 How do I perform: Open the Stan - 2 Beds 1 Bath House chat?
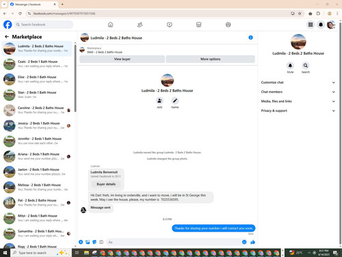37,95
